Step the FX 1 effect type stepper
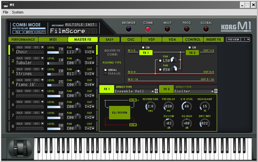The width and height of the screenshot is (258, 162). click(156, 91)
